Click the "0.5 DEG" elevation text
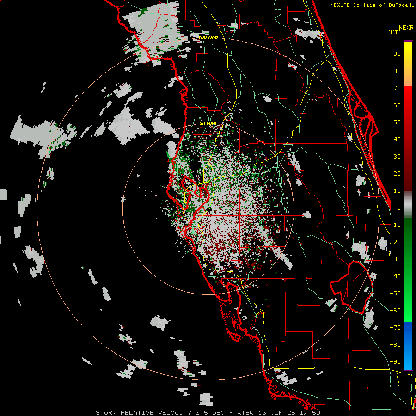 pos(210,413)
